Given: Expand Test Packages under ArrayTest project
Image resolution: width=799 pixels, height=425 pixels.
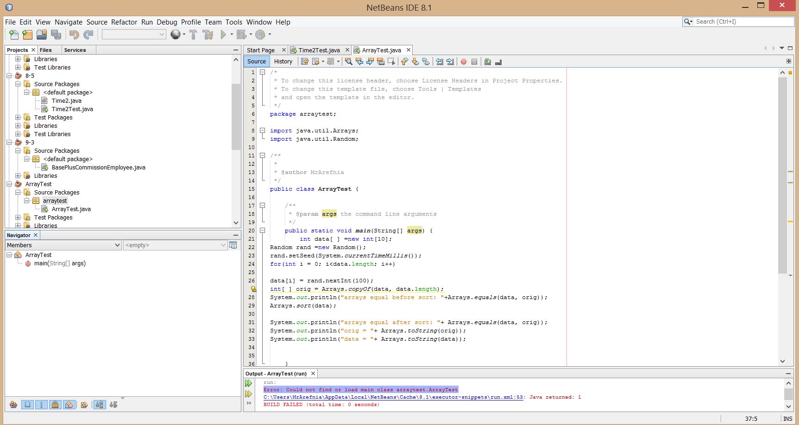Looking at the screenshot, I should click(18, 218).
